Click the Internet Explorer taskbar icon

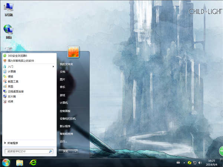(x=33, y=162)
